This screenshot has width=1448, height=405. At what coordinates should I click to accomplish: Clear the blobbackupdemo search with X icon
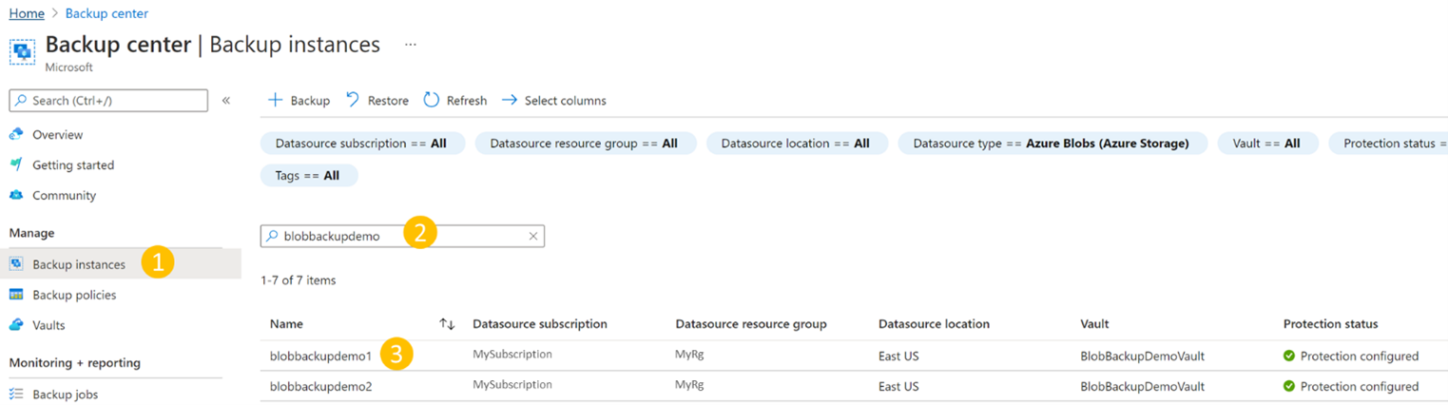click(532, 236)
